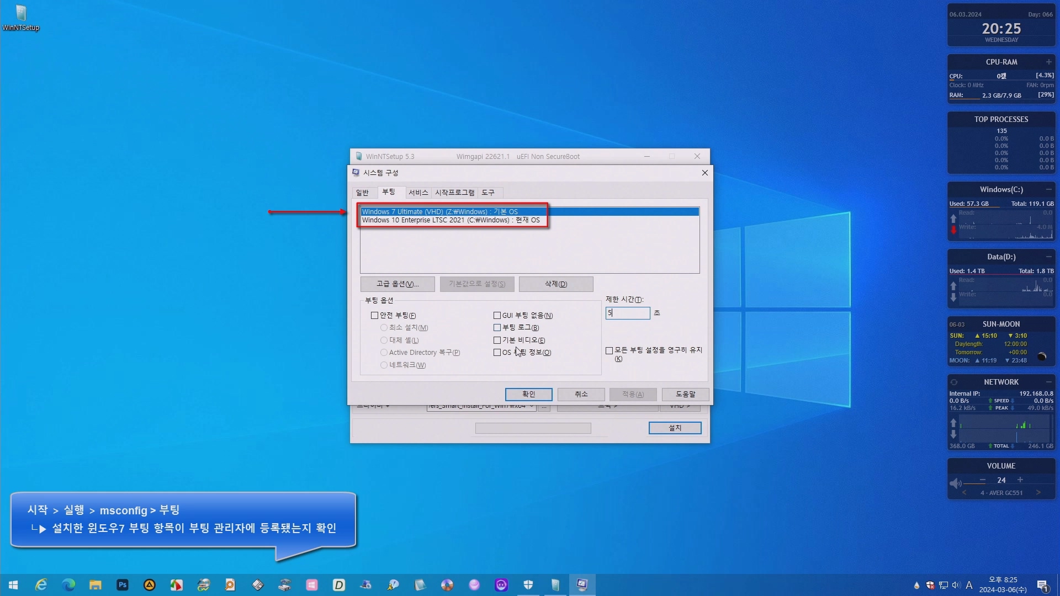Image resolution: width=1060 pixels, height=596 pixels.
Task: Switch to the '시작프로그램' tab
Action: pos(454,193)
